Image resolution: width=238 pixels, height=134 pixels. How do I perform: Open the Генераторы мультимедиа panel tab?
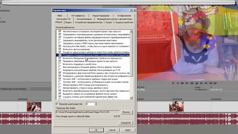[x=13, y=89]
